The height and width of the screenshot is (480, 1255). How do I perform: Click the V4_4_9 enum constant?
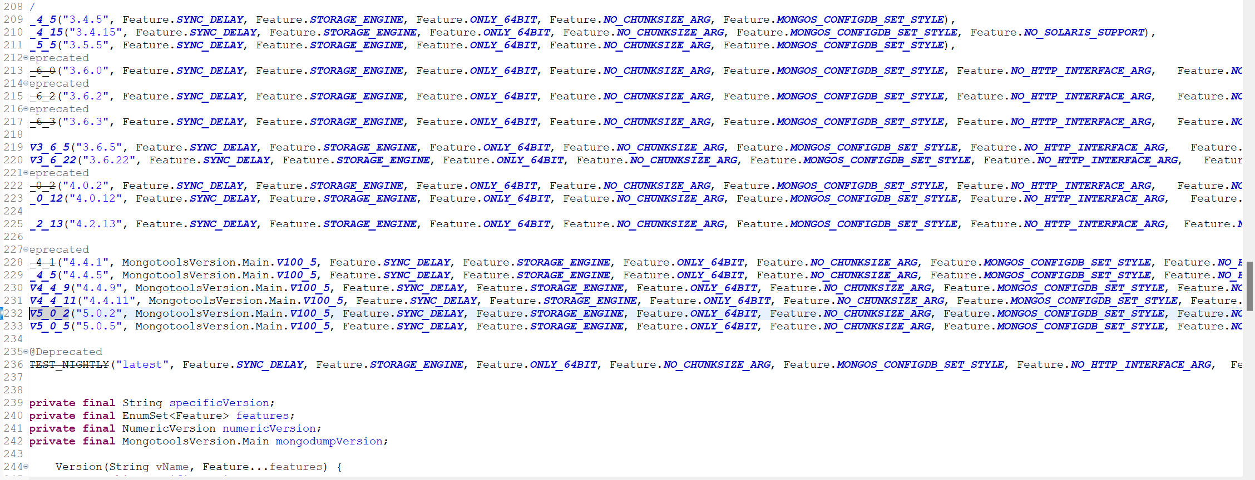coord(50,288)
